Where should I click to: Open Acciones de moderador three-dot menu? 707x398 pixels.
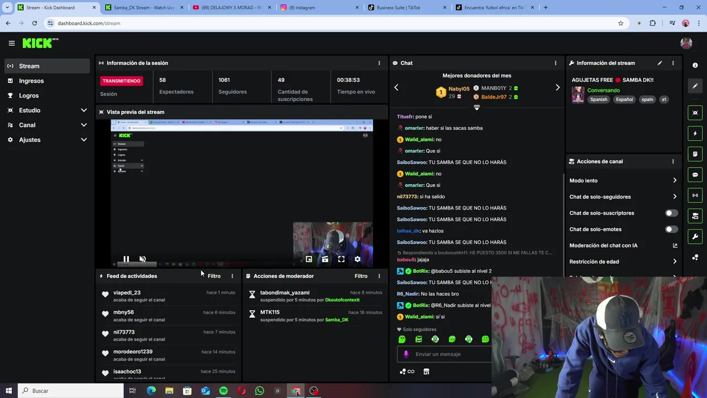point(379,276)
